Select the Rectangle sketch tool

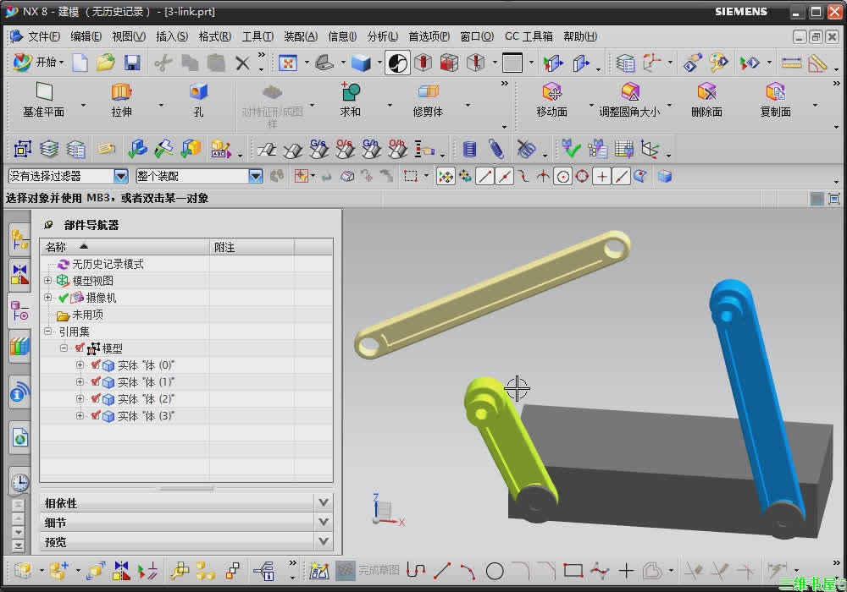click(573, 570)
